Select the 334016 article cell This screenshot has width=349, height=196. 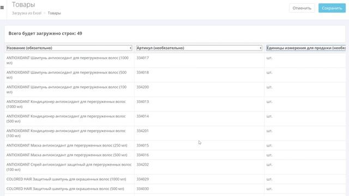tap(143, 155)
